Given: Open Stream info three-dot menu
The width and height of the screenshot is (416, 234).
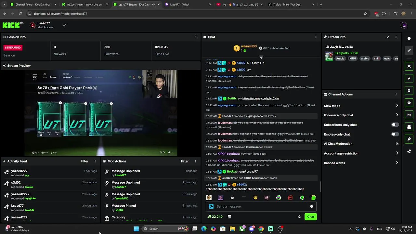Looking at the screenshot, I should point(396,37).
